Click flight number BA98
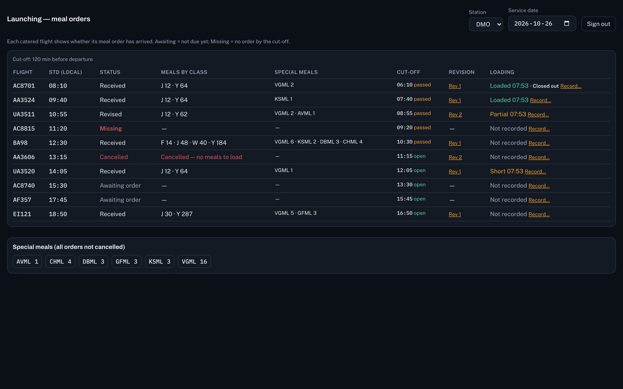This screenshot has width=623, height=389. pos(20,143)
